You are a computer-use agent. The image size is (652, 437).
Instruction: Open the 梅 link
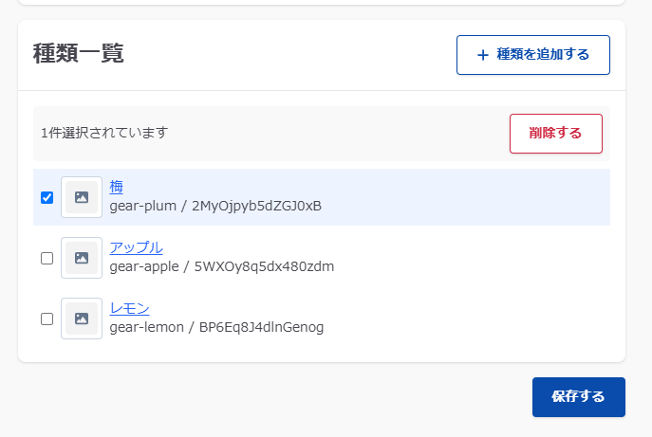117,187
